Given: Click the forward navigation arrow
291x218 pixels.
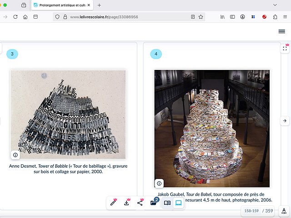Looking at the screenshot, I should pyautogui.click(x=5, y=17).
